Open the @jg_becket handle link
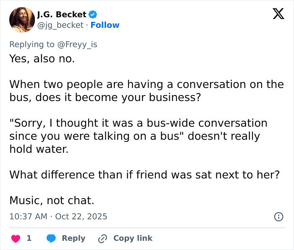The width and height of the screenshot is (294, 250). pyautogui.click(x=60, y=25)
